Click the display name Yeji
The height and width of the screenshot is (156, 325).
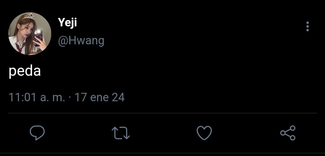tap(67, 23)
